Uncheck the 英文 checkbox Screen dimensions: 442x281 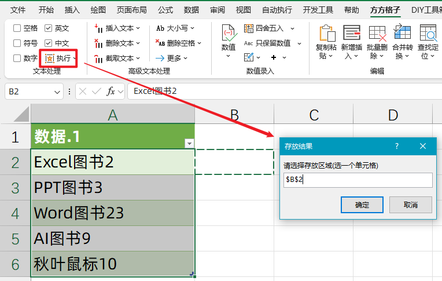[x=48, y=28]
